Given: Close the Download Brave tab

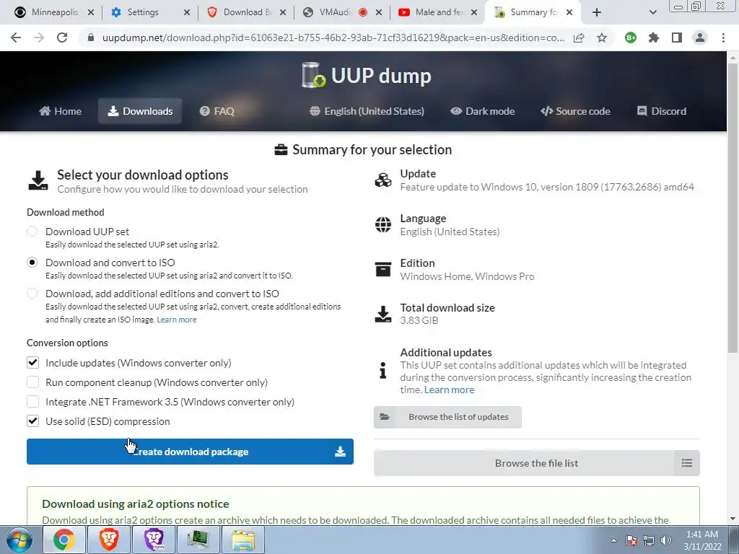Looking at the screenshot, I should coord(283,12).
